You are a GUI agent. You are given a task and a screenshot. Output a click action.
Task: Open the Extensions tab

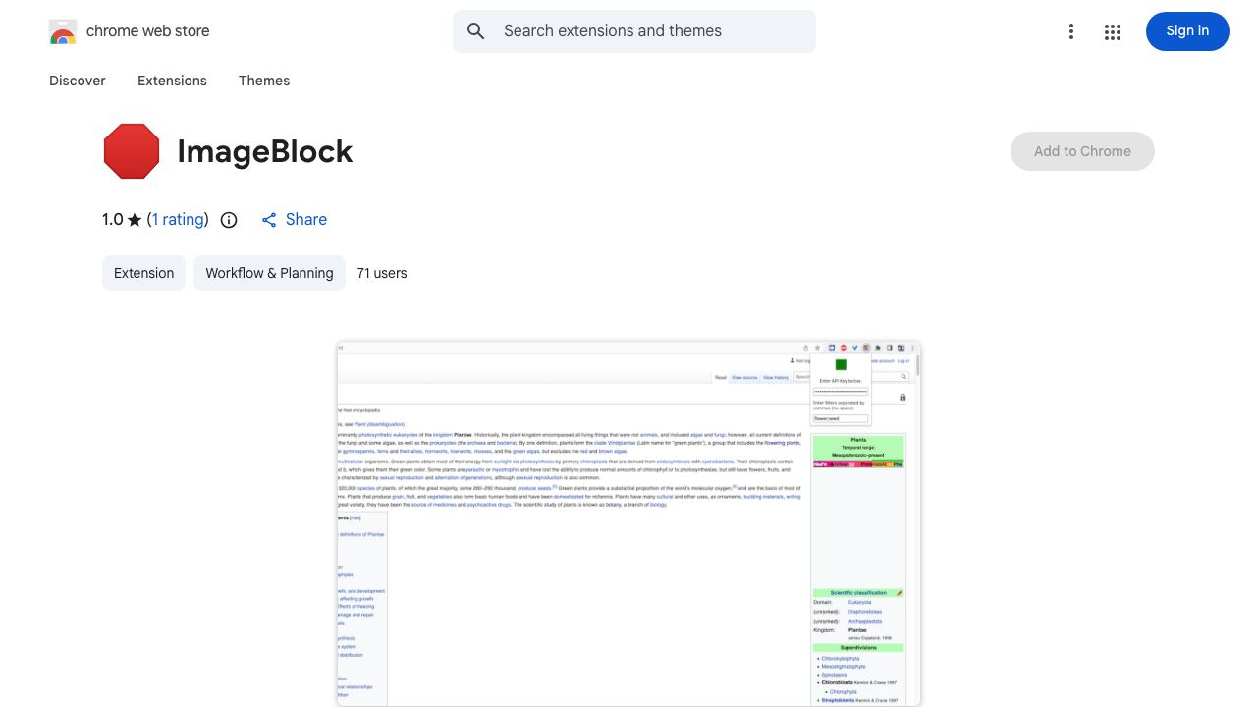pyautogui.click(x=172, y=81)
